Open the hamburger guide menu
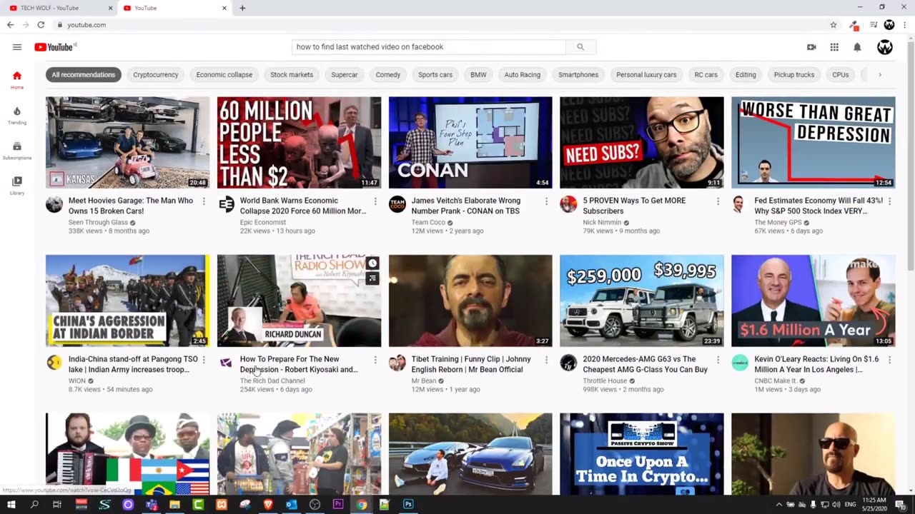 tap(17, 47)
